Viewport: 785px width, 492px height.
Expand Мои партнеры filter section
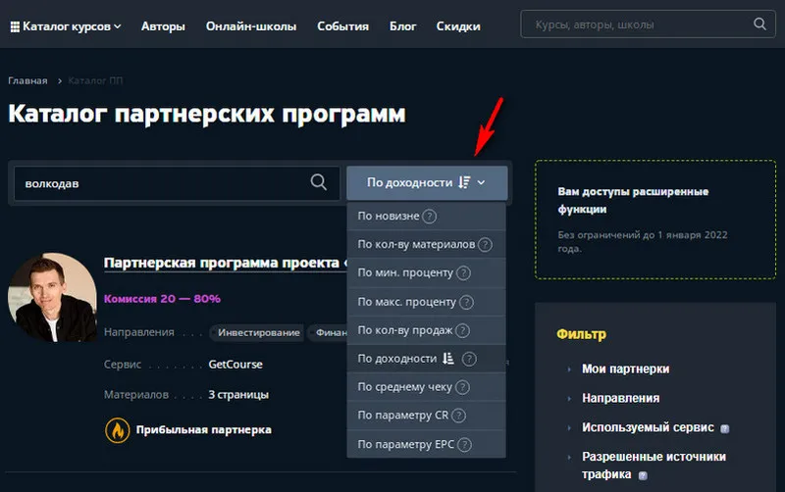pyautogui.click(x=625, y=369)
